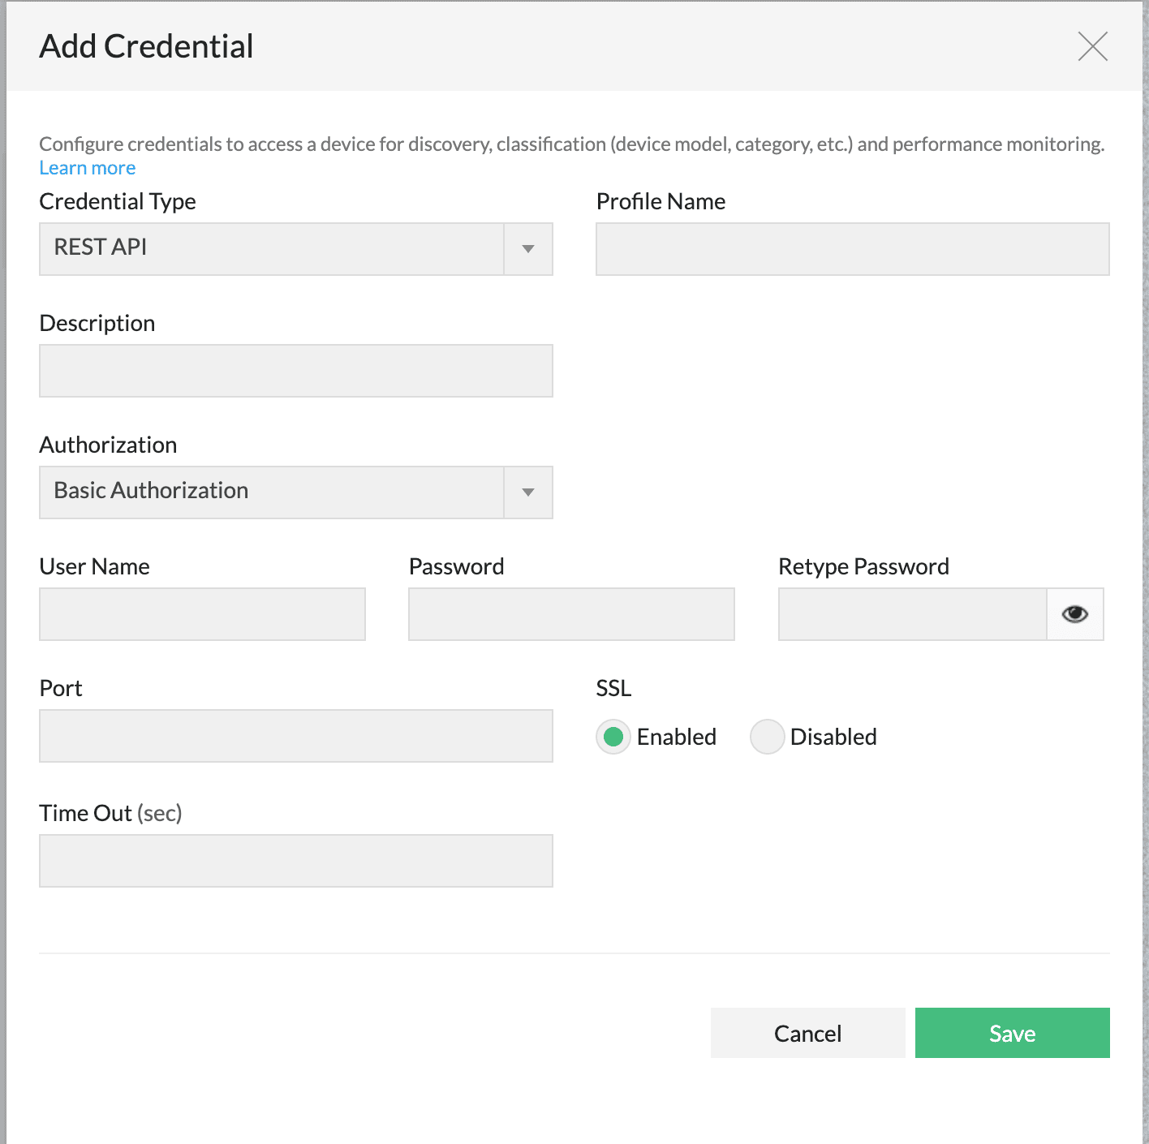The width and height of the screenshot is (1149, 1144).
Task: Select the Enabled SSL option
Action: (613, 737)
